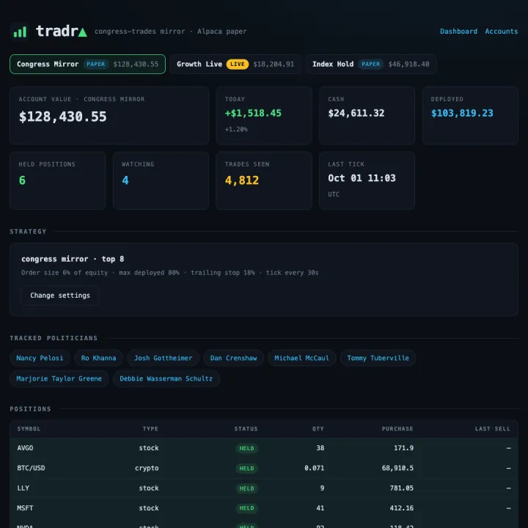Click the LIVE badge on Growth Live tab
This screenshot has width=528, height=528.
click(x=238, y=64)
